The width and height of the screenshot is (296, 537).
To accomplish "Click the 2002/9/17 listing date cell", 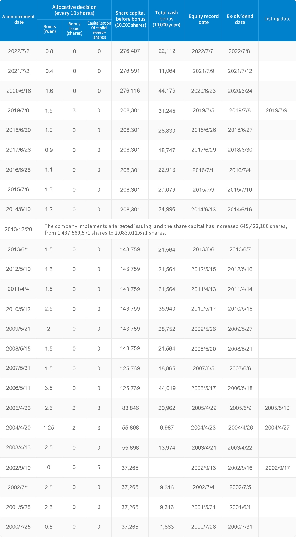I will point(277,468).
